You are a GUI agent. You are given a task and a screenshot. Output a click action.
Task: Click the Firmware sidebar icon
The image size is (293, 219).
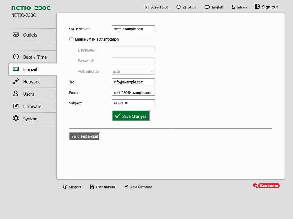click(16, 106)
